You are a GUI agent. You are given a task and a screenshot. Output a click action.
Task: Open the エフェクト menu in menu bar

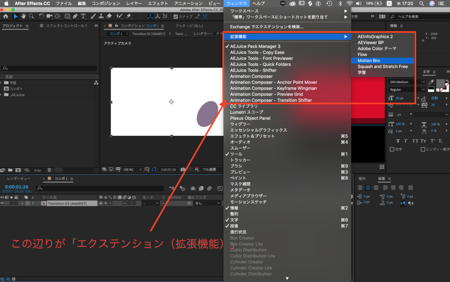(x=158, y=3)
